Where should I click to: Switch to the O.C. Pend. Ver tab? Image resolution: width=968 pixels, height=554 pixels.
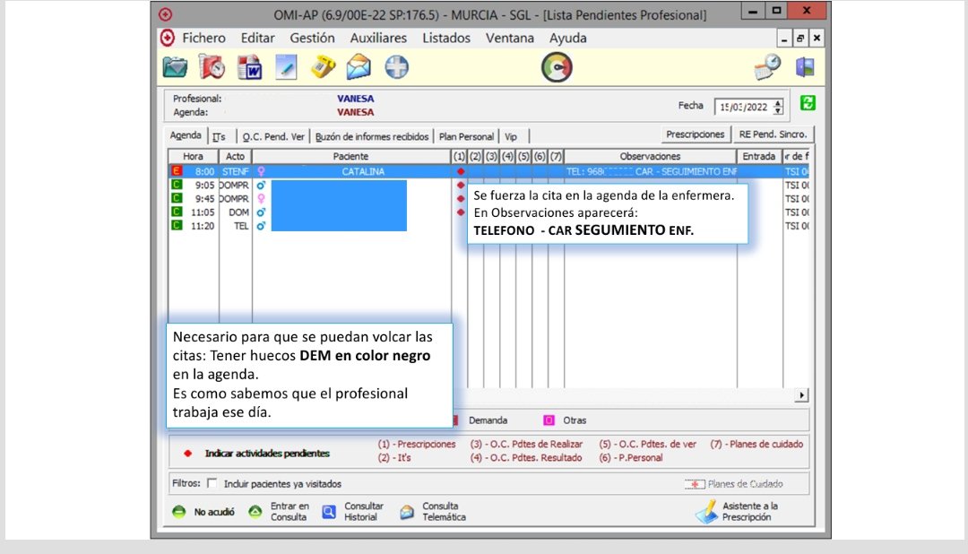pos(273,136)
